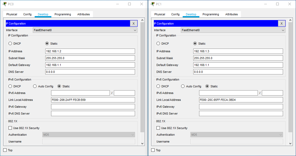The width and height of the screenshot is (296, 156).
Task: Close the IP Configuration panel in PC0
Action: click(134, 23)
